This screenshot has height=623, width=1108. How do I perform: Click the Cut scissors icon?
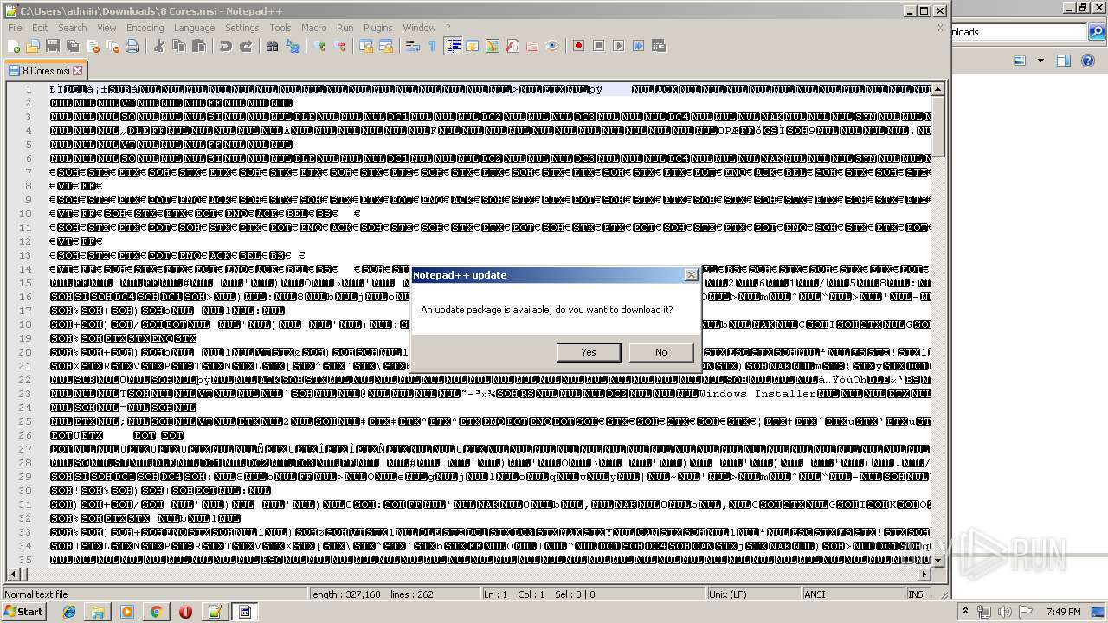tap(159, 46)
